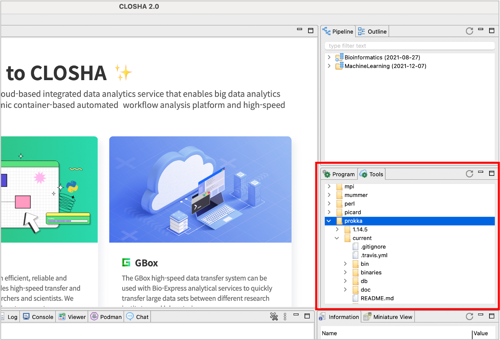This screenshot has width=500, height=340.
Task: Select the picard tool row
Action: pyautogui.click(x=410, y=212)
